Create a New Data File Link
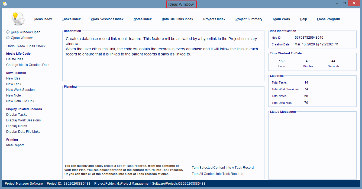This screenshot has height=189, width=362. point(20,101)
